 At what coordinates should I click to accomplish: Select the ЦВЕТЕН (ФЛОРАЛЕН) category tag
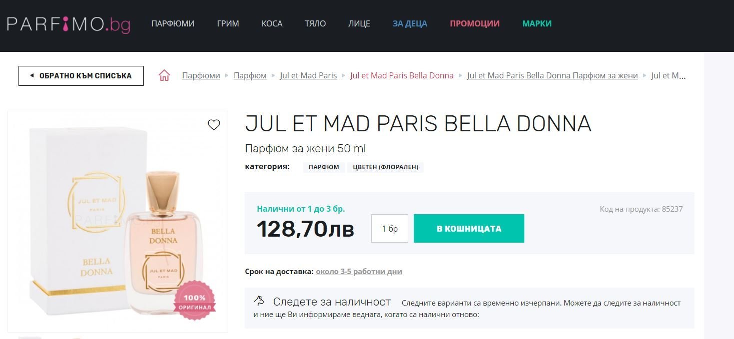tap(385, 167)
